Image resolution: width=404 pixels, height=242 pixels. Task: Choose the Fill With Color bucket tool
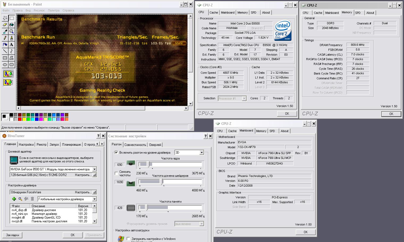tap(12, 25)
